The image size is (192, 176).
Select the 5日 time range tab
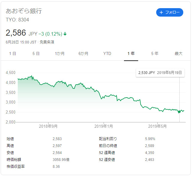coord(36,53)
